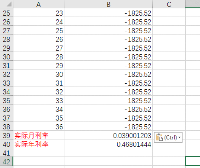Click cell A36 showing 34
Image resolution: width=200 pixels, height=168 pixels.
point(39,109)
